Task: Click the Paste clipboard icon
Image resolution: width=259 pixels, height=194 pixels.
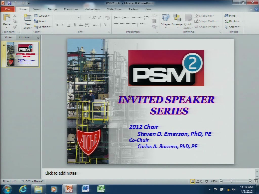Action: coord(7,18)
